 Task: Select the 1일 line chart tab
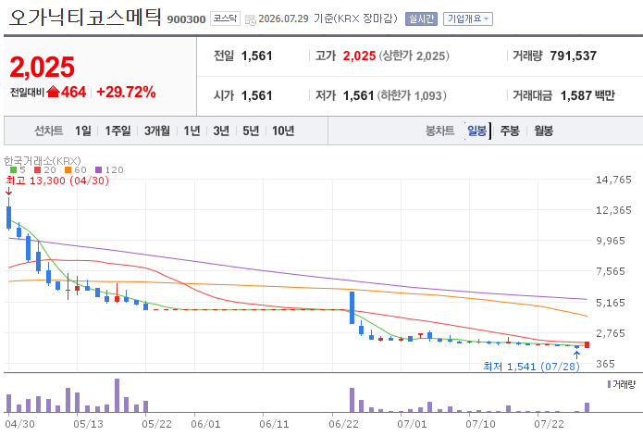(83, 131)
